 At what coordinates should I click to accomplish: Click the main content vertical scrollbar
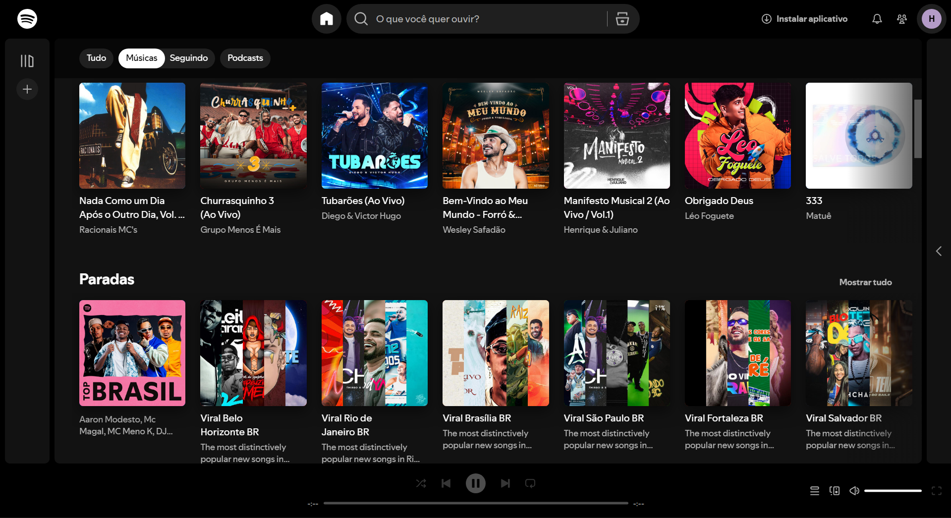pos(918,129)
